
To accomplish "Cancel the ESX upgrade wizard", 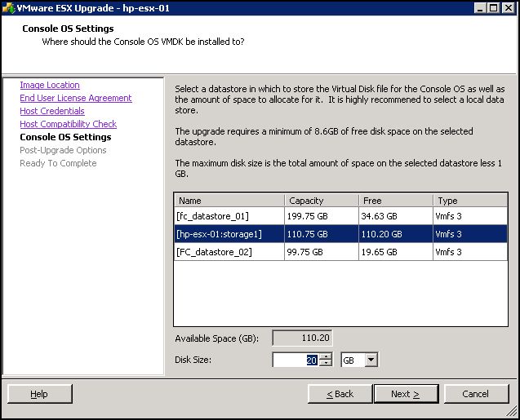I will pyautogui.click(x=476, y=394).
